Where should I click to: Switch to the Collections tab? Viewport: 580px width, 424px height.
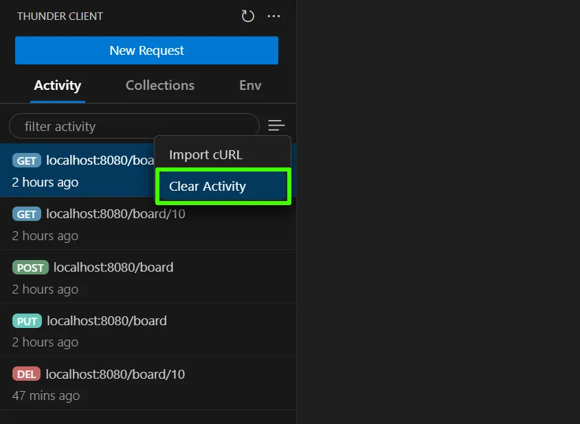click(160, 85)
